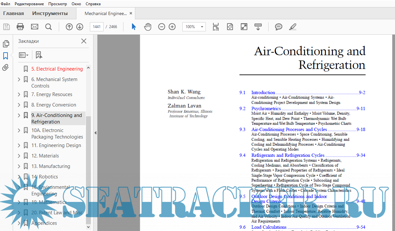Image resolution: width=395 pixels, height=231 pixels.
Task: Click the zoom in plus button
Action: click(x=172, y=27)
